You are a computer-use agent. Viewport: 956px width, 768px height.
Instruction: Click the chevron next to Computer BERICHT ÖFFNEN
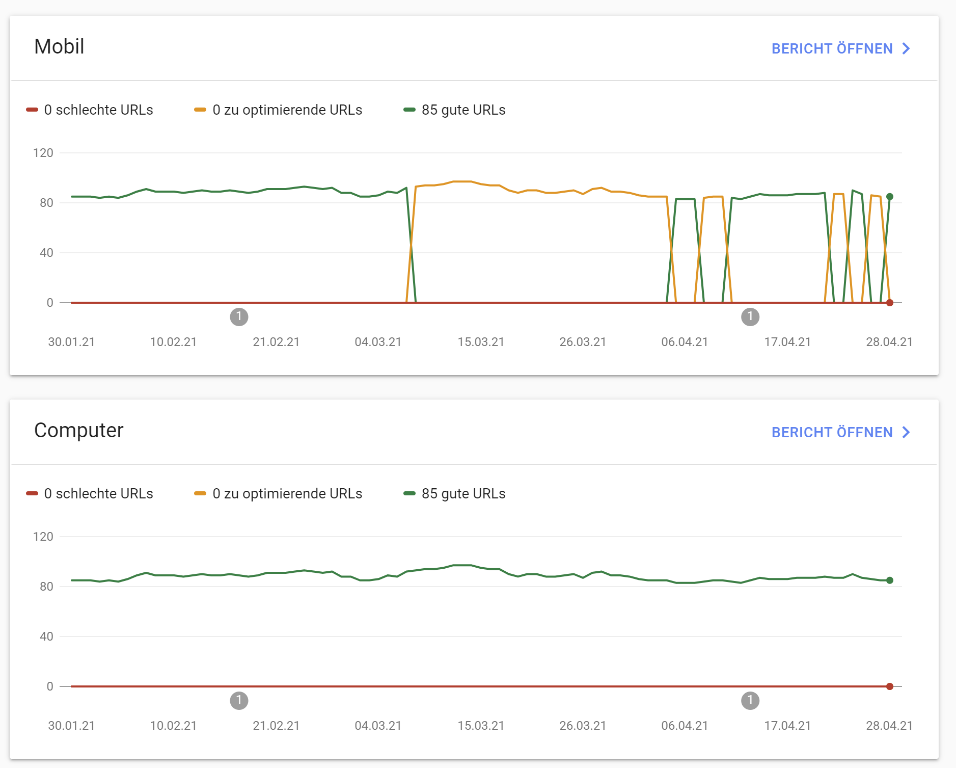tap(906, 432)
